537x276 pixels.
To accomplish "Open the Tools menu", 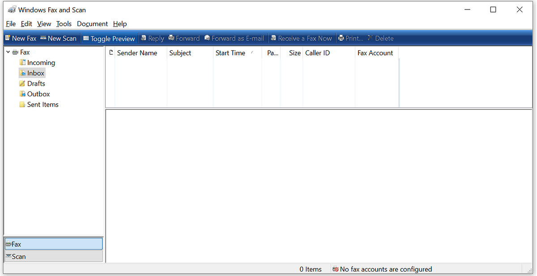I will pyautogui.click(x=64, y=24).
